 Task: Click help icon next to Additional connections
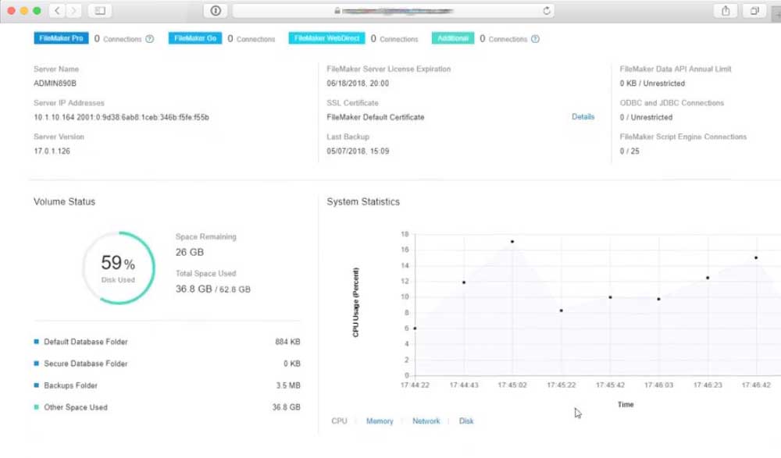[535, 39]
